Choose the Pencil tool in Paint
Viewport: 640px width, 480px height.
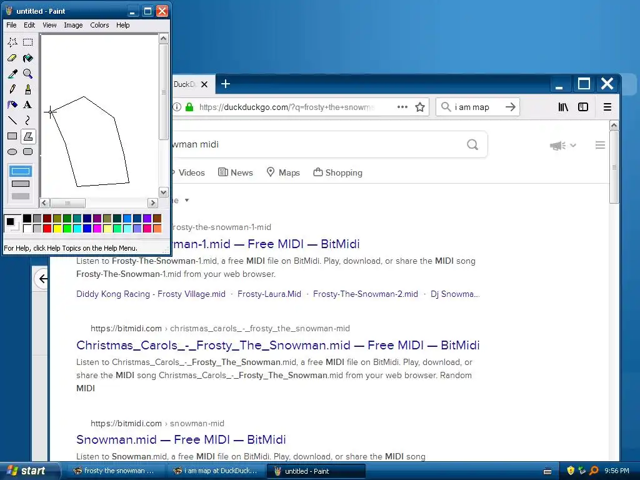(x=12, y=89)
